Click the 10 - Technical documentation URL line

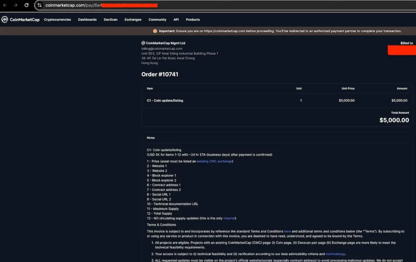(x=172, y=204)
